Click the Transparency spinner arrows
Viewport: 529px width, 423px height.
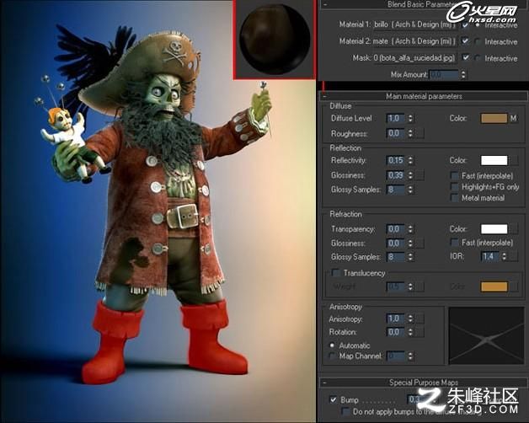coord(410,229)
